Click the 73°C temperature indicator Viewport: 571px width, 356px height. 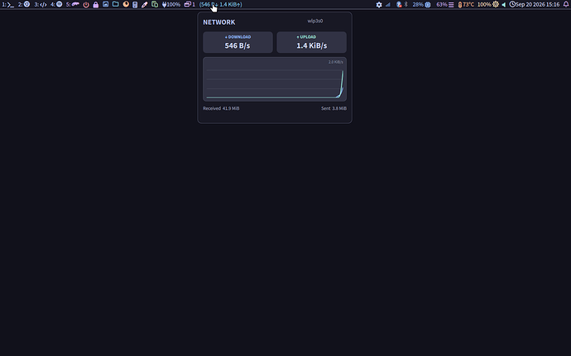point(466,5)
